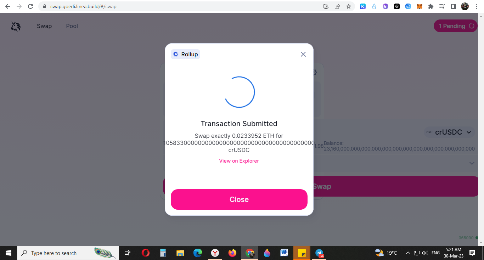This screenshot has width=484, height=260.
Task: Switch to the Swap tab
Action: pyautogui.click(x=44, y=26)
